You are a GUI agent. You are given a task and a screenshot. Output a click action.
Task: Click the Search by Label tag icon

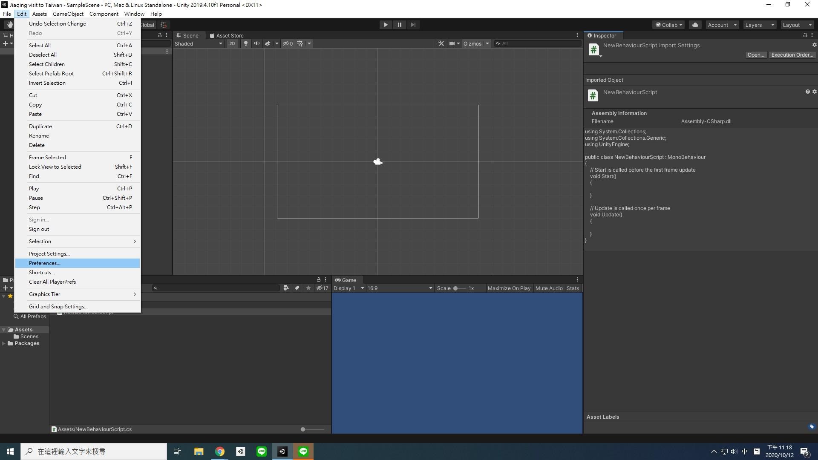coord(297,288)
